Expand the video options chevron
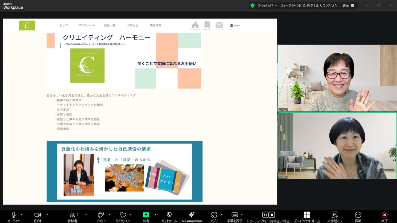 click(47, 215)
